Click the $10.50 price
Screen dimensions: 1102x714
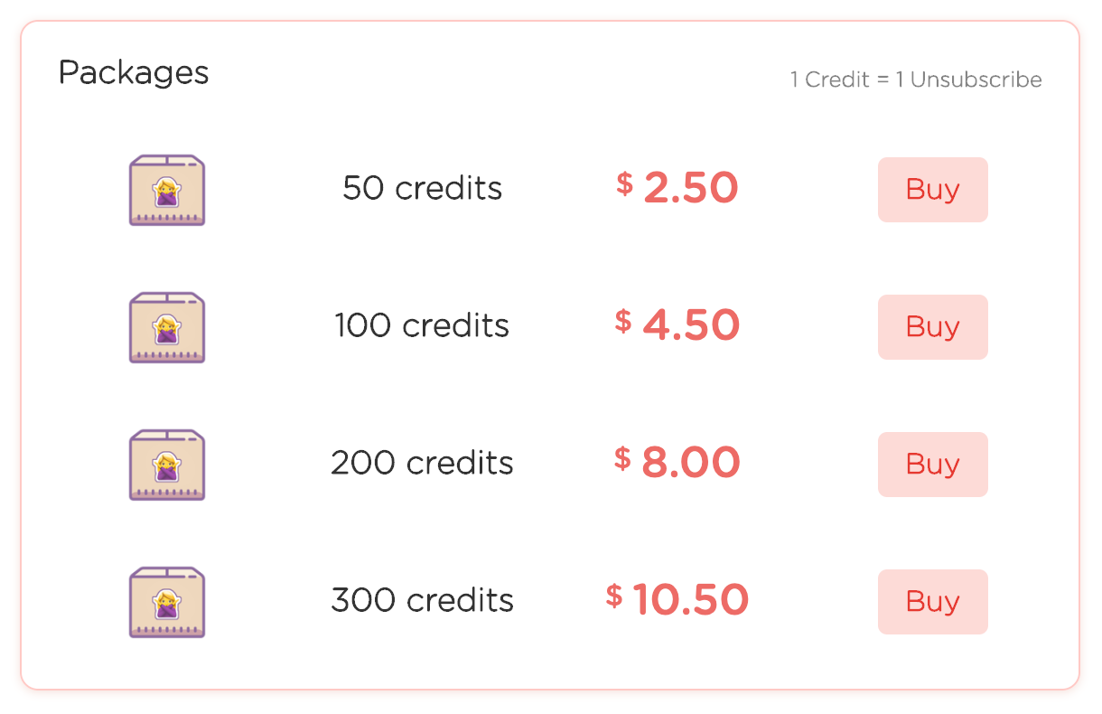(x=677, y=599)
